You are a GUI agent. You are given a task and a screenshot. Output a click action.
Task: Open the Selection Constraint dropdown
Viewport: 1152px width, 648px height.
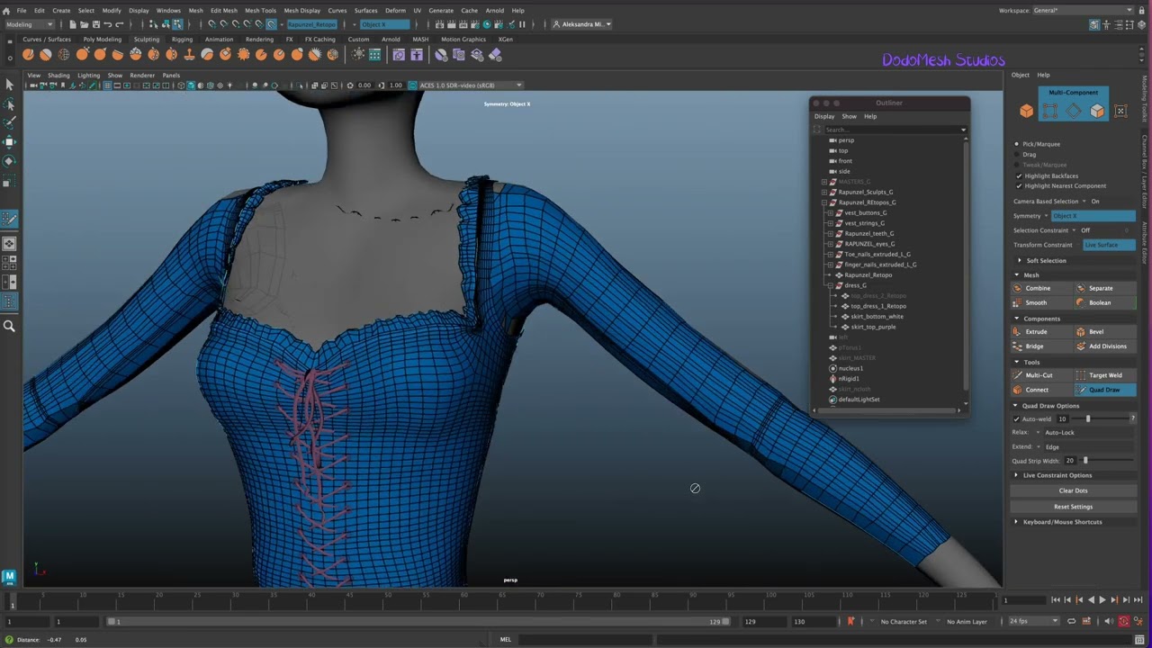click(1075, 230)
